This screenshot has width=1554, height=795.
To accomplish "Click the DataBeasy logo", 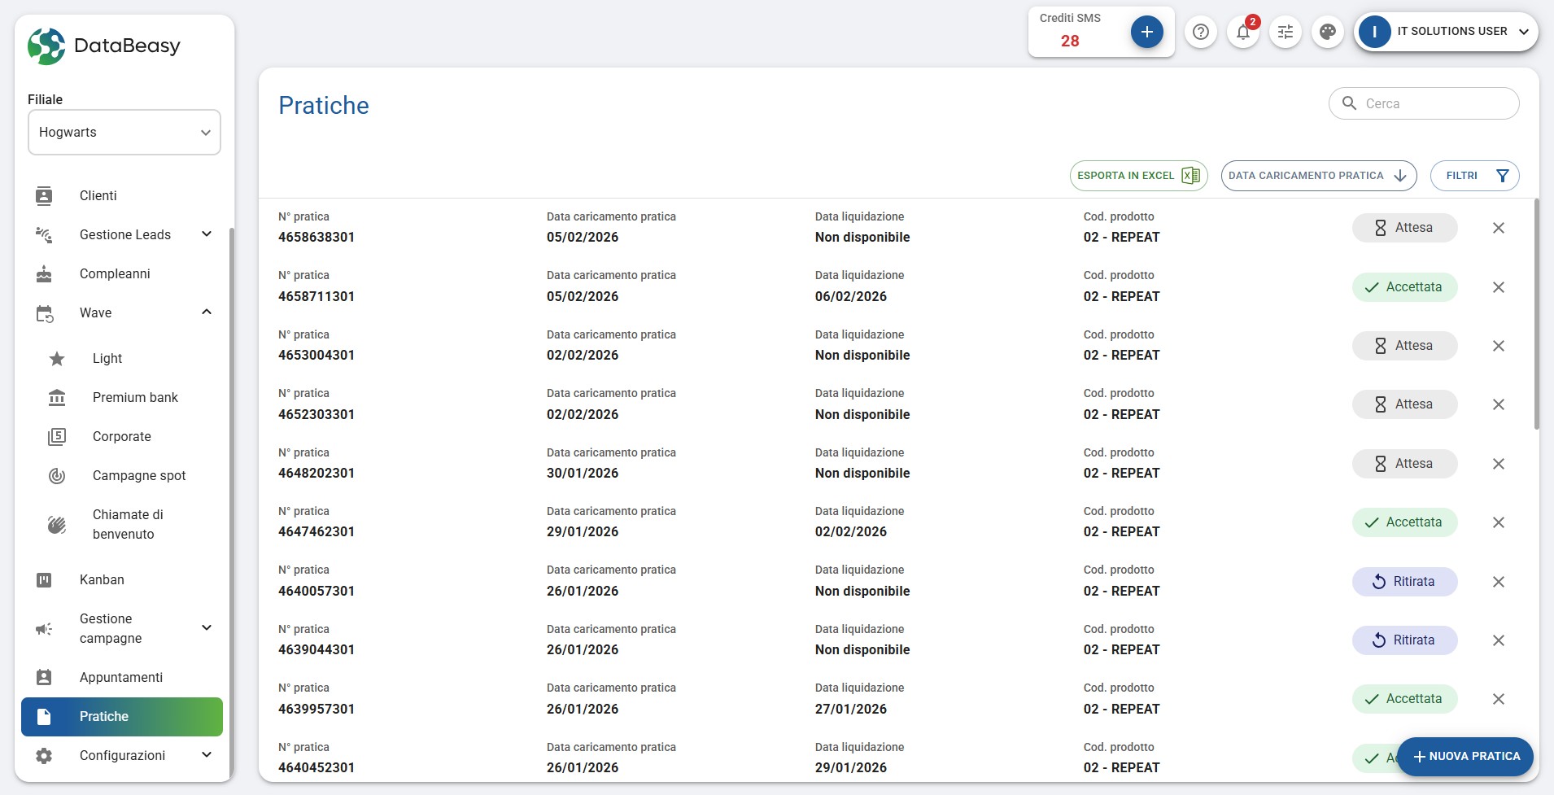I will 104,46.
